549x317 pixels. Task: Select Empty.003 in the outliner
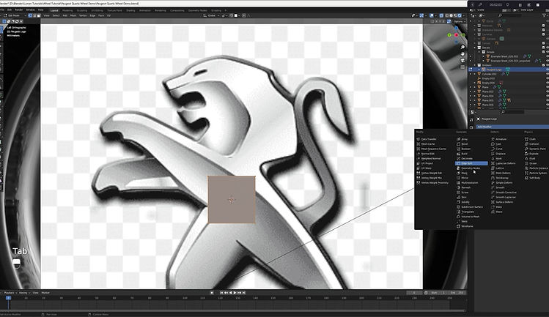(488, 79)
